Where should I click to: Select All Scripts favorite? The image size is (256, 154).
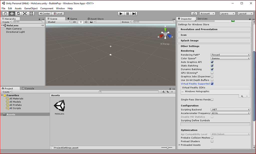[13, 108]
